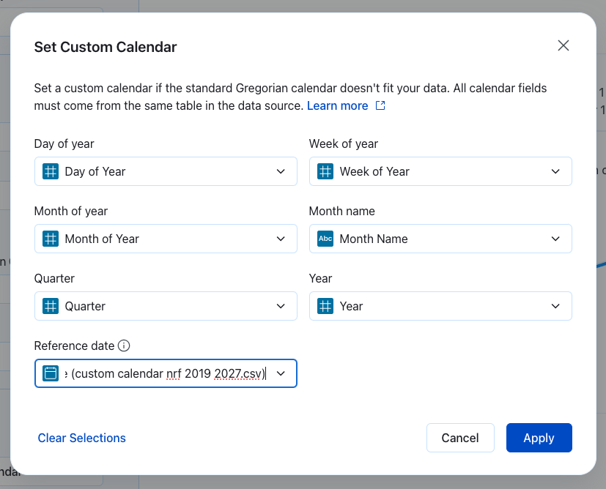Click the Clear Selections link
This screenshot has height=489, width=606.
pos(82,438)
